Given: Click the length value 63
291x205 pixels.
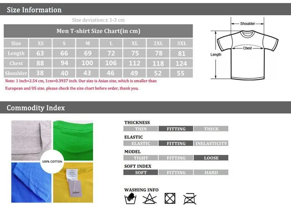Looking at the screenshot, I should tap(40, 53).
